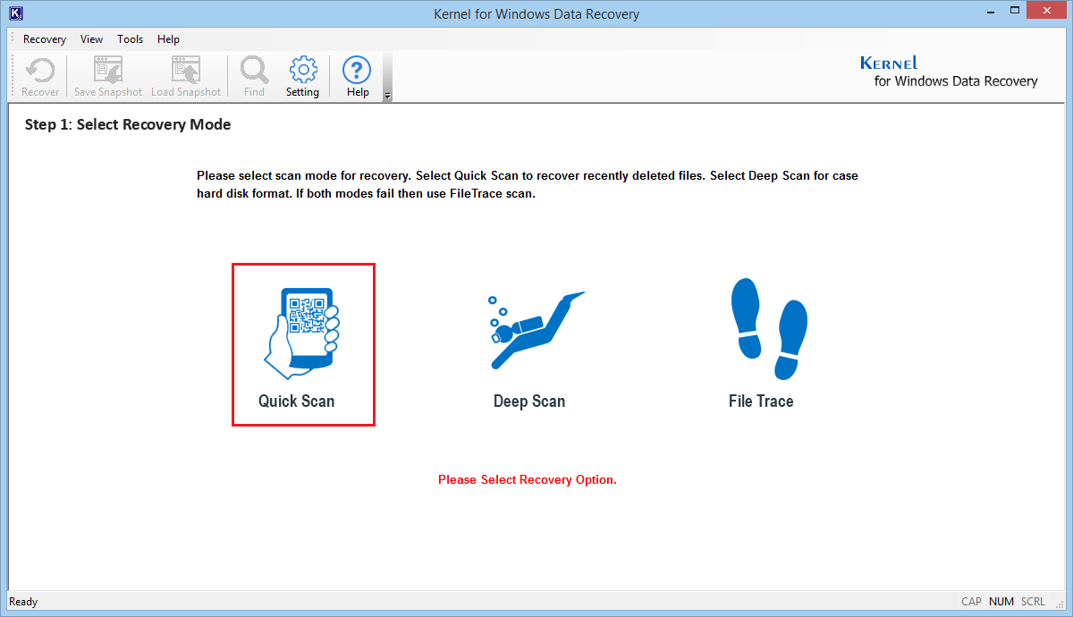Click the toolbar drag handle grip

[13, 76]
